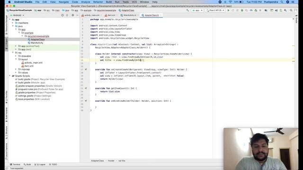Open the Refactor menu
This screenshot has width=303, height=170.
(98, 2)
